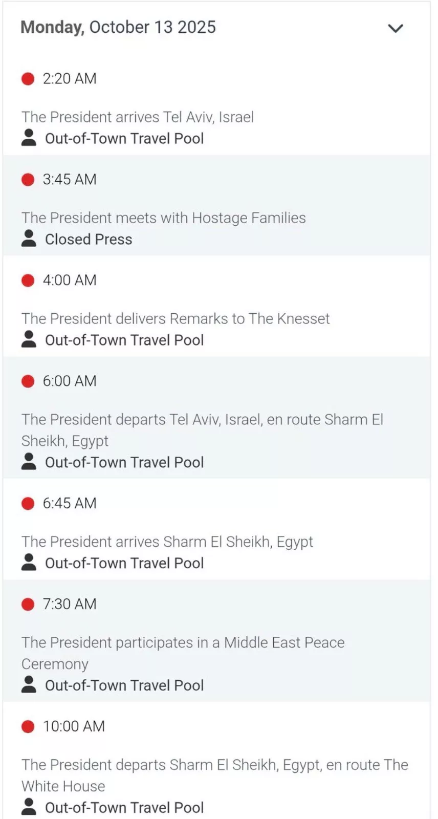Viewport: 438px width, 819px height.
Task: Click the person icon next to Closed Press
Action: pos(29,239)
